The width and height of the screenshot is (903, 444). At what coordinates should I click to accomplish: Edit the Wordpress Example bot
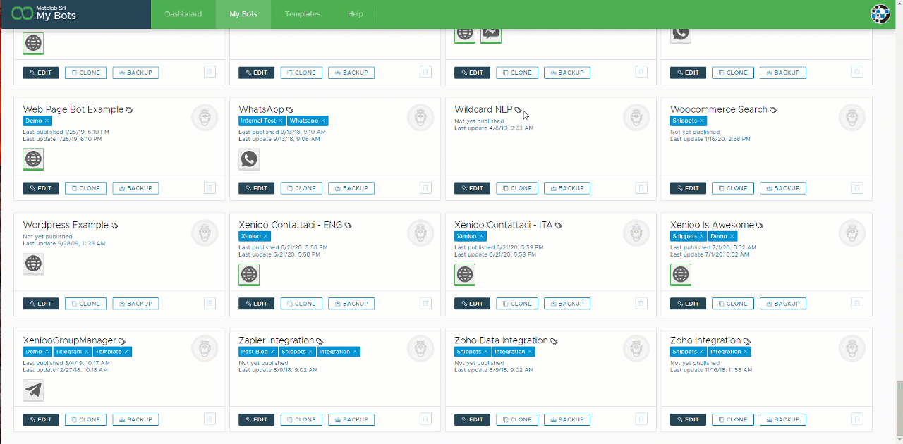pos(40,304)
